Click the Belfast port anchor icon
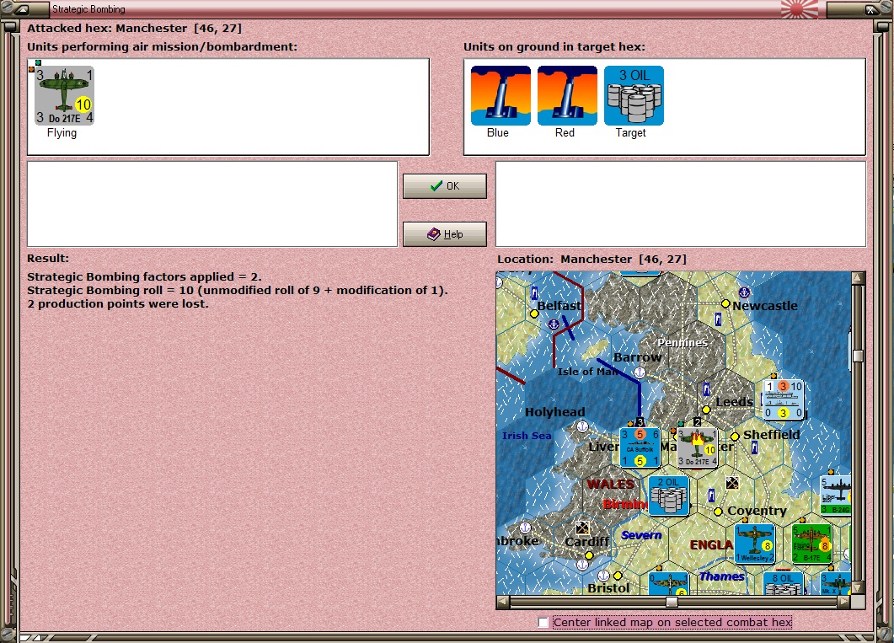The image size is (894, 643). [x=554, y=324]
